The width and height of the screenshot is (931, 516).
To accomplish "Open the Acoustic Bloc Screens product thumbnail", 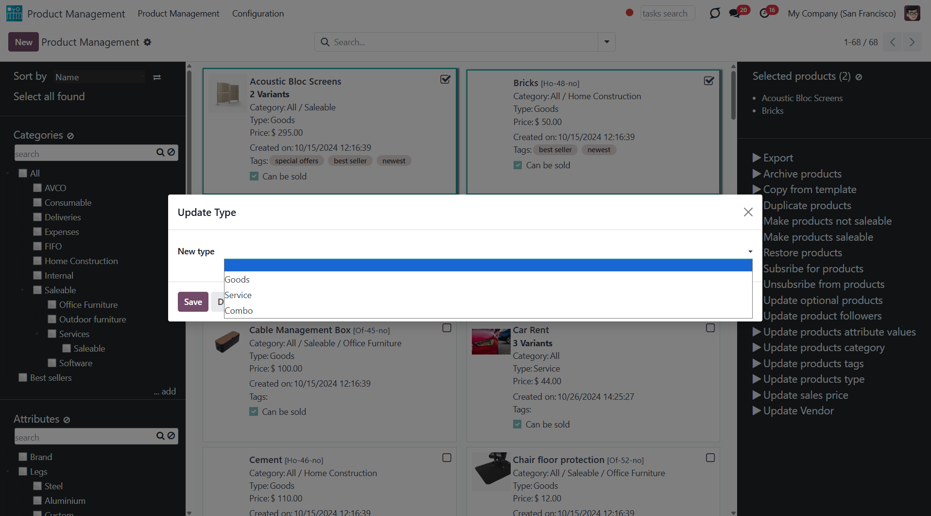I will 227,94.
